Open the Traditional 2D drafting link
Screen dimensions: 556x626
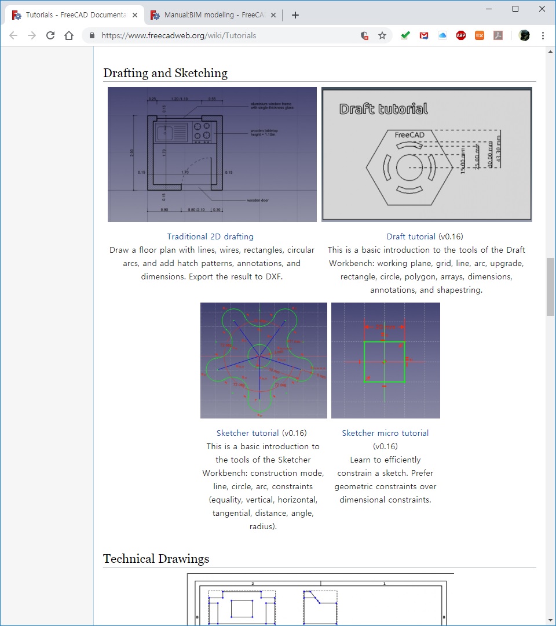pyautogui.click(x=210, y=236)
